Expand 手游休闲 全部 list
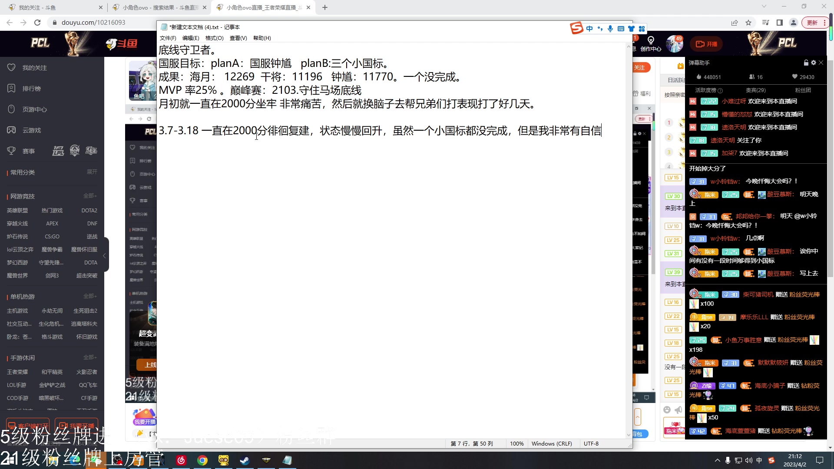Viewport: 834px width, 469px height. pos(90,357)
